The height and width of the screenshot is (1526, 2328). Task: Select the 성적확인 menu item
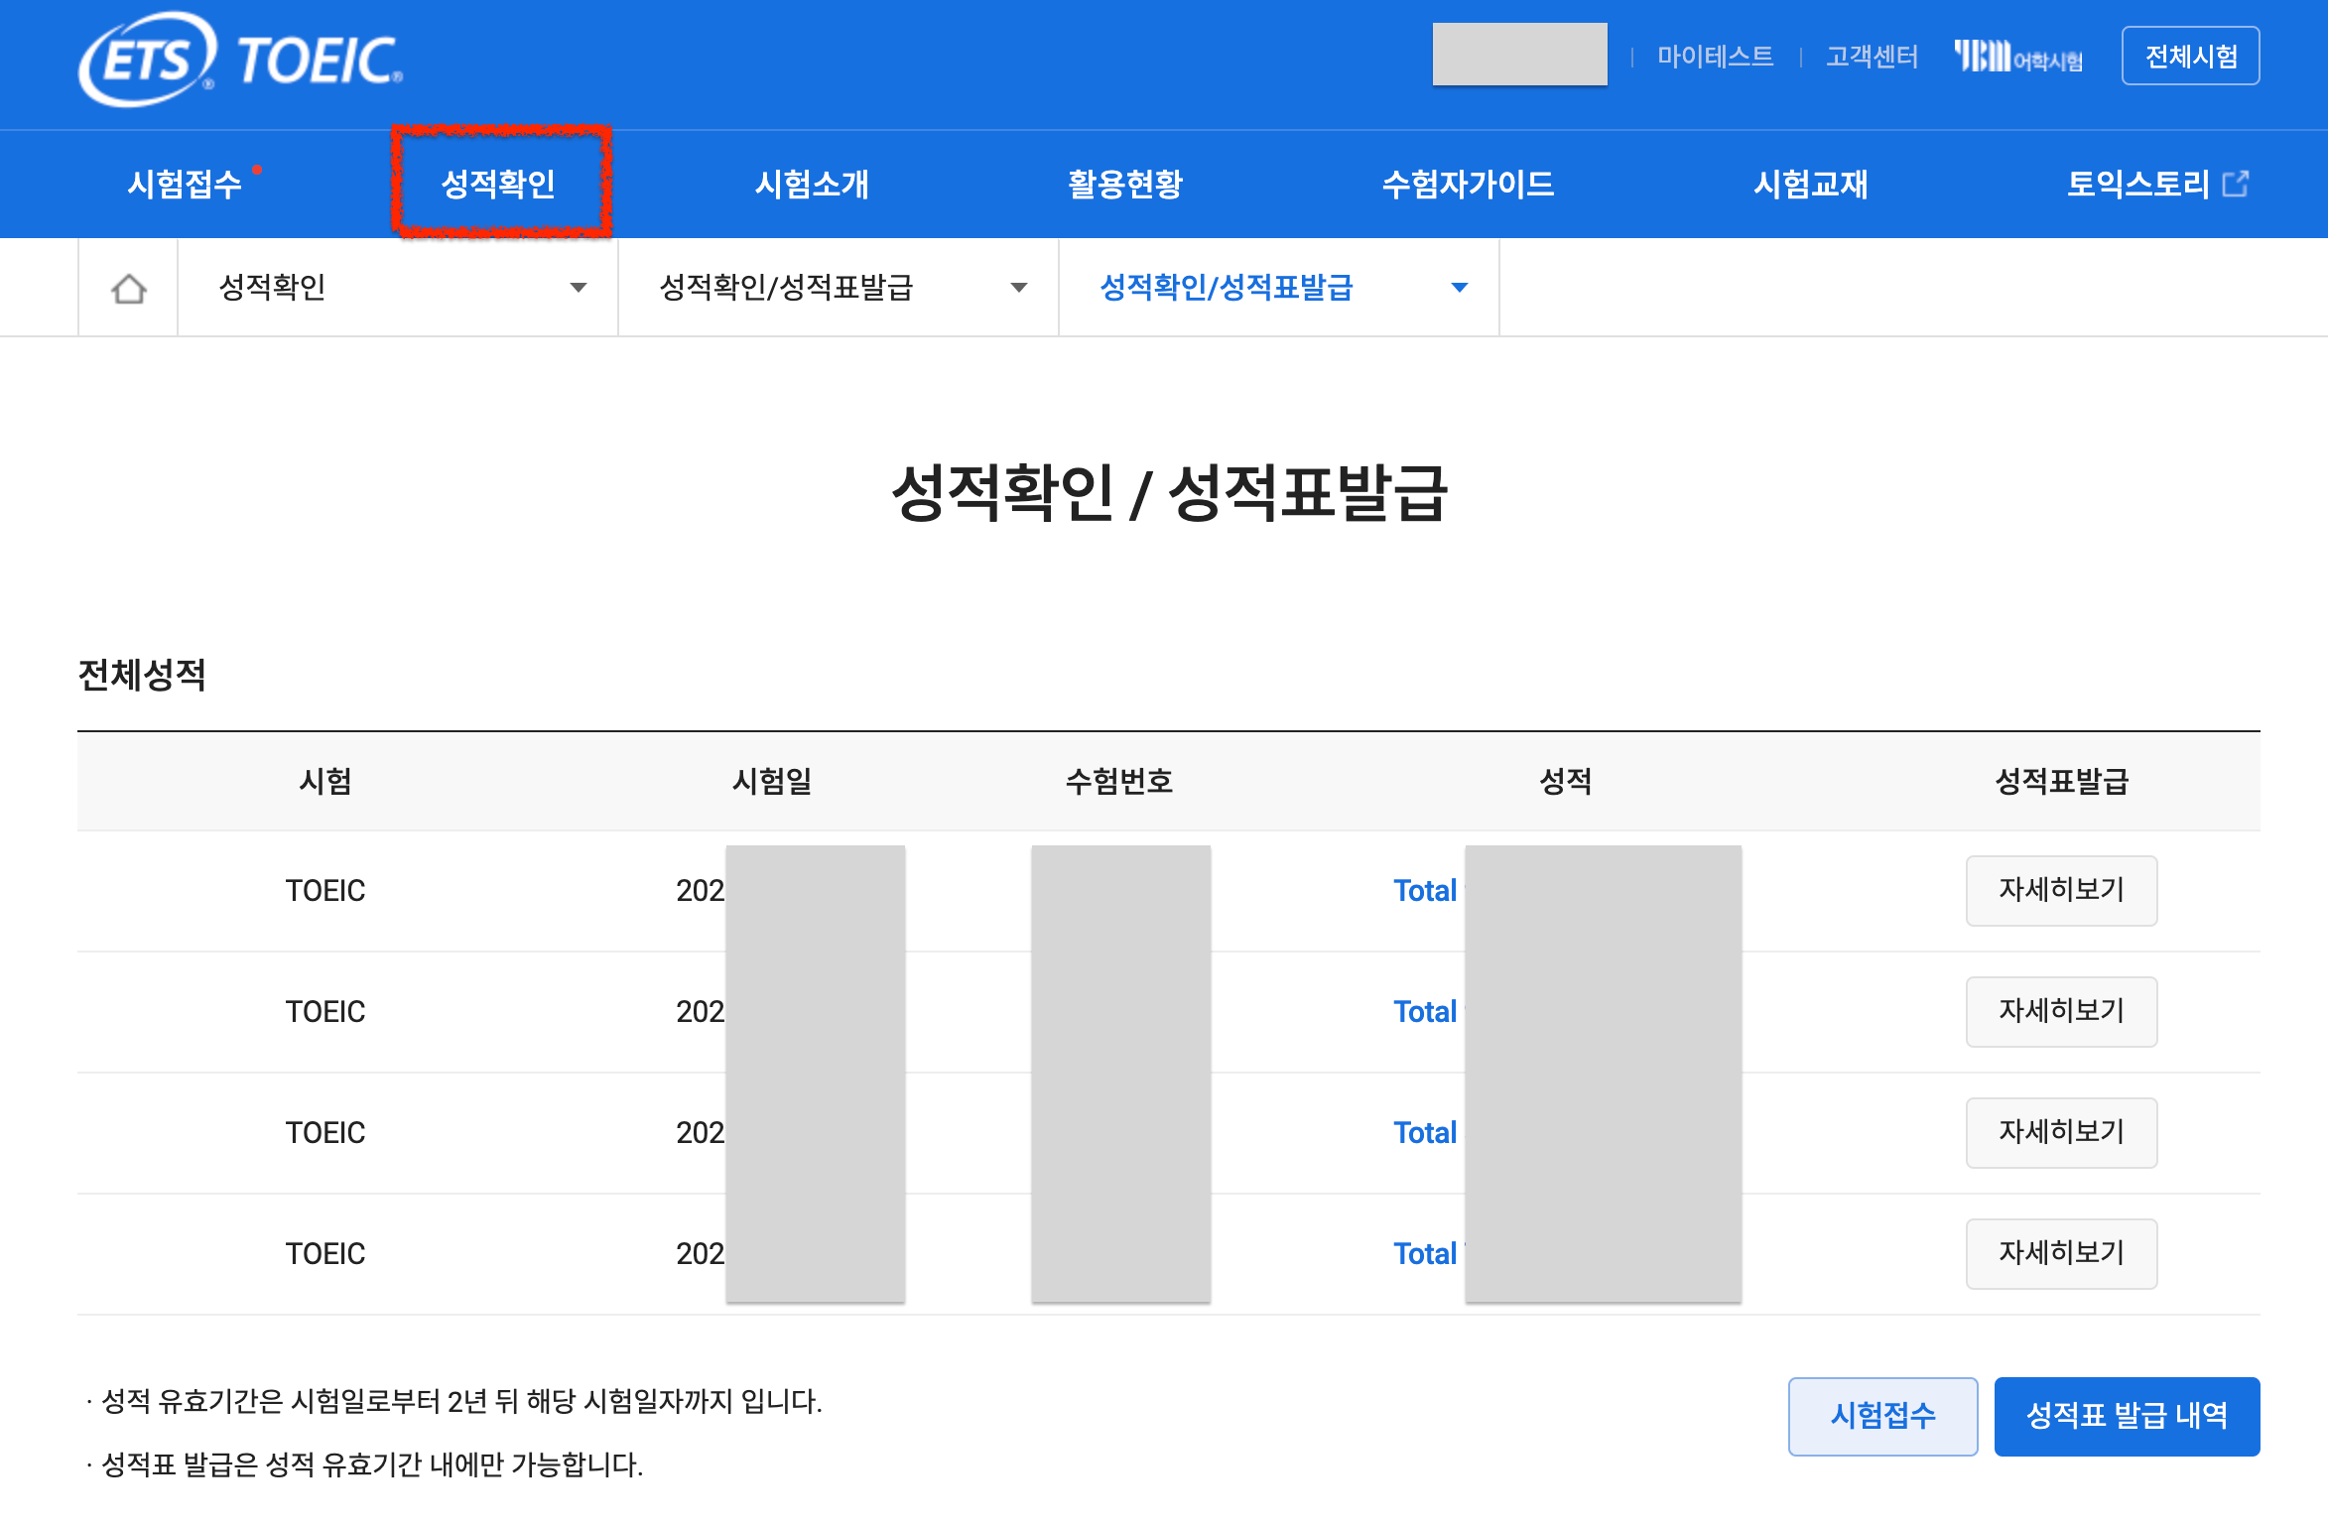click(x=498, y=185)
